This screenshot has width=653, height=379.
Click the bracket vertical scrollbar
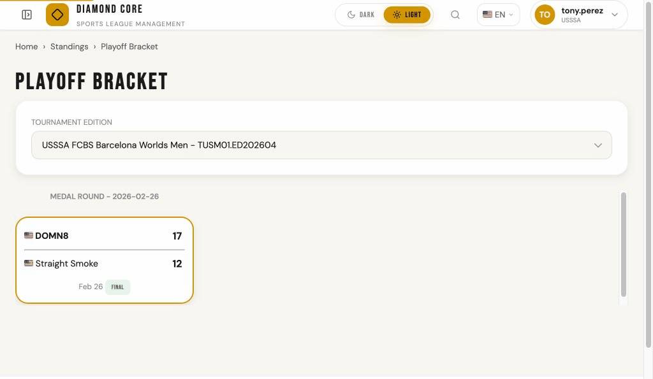coord(624,244)
